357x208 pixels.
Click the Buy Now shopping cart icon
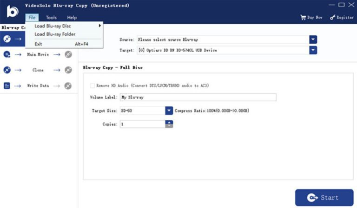(304, 18)
